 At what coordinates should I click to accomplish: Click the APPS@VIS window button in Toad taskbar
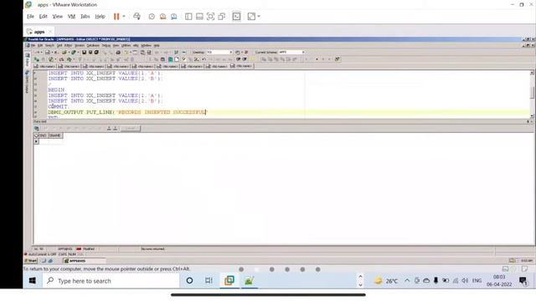click(x=84, y=261)
